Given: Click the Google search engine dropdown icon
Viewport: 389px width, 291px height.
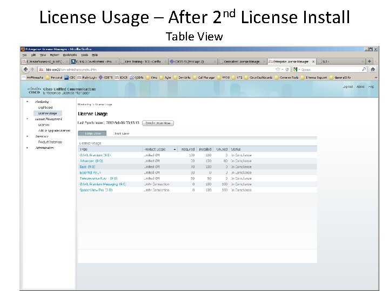Looking at the screenshot, I should coord(297,70).
